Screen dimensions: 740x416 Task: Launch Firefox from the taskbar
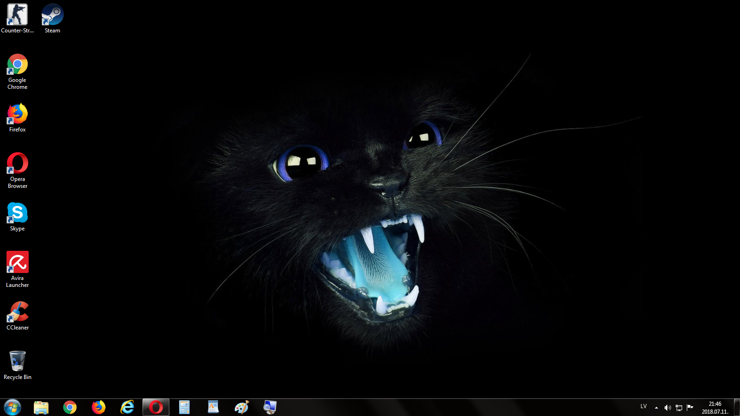click(x=99, y=407)
